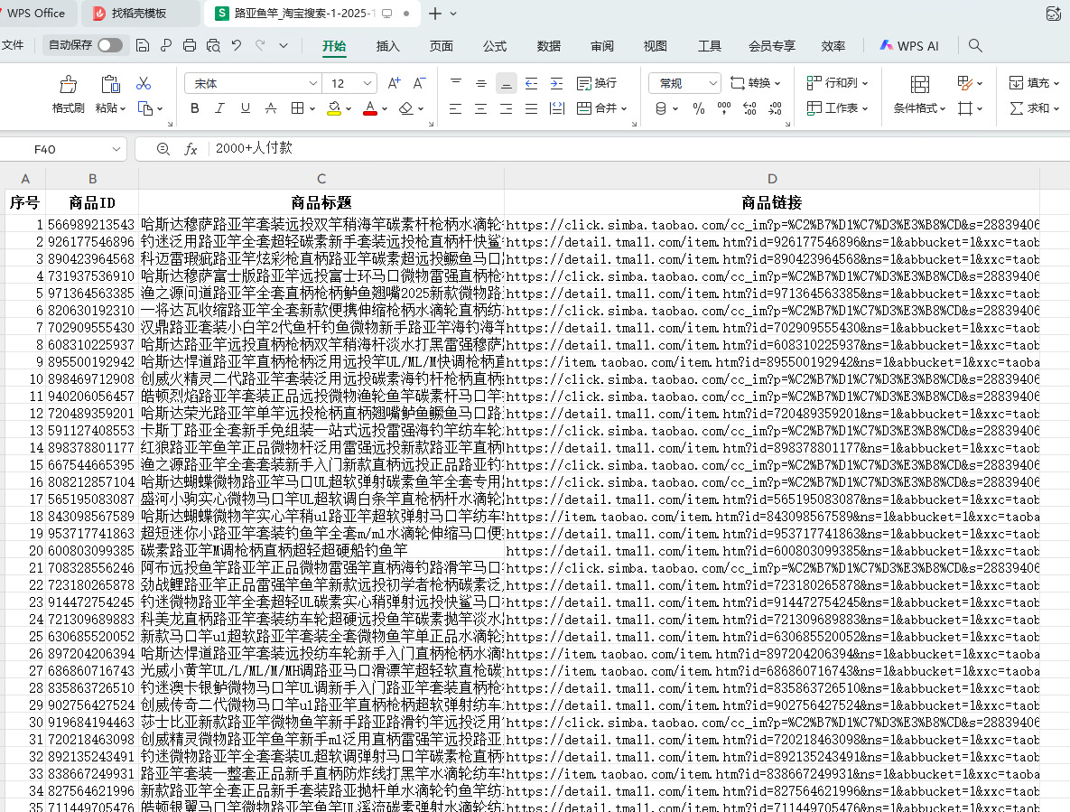Image resolution: width=1070 pixels, height=812 pixels.
Task: Center cell text horizontally
Action: pos(481,108)
